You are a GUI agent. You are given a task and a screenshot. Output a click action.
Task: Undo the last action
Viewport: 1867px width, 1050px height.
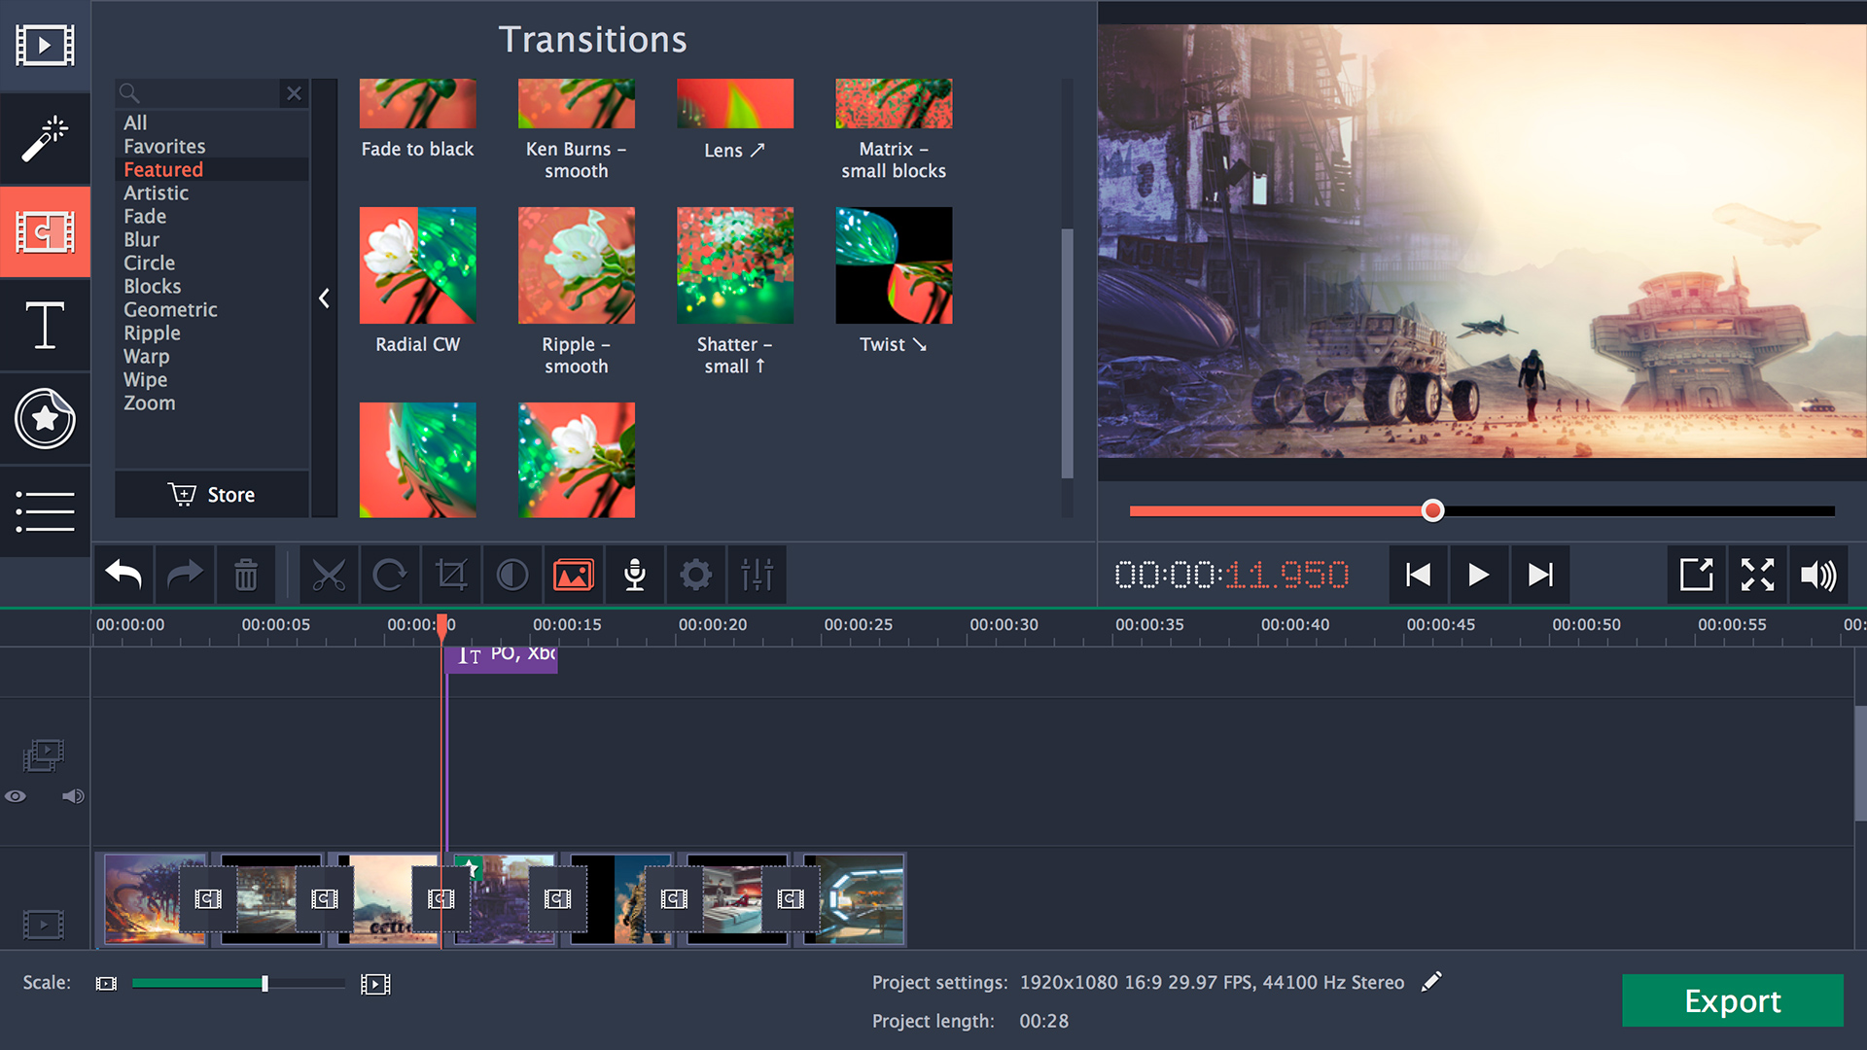123,575
